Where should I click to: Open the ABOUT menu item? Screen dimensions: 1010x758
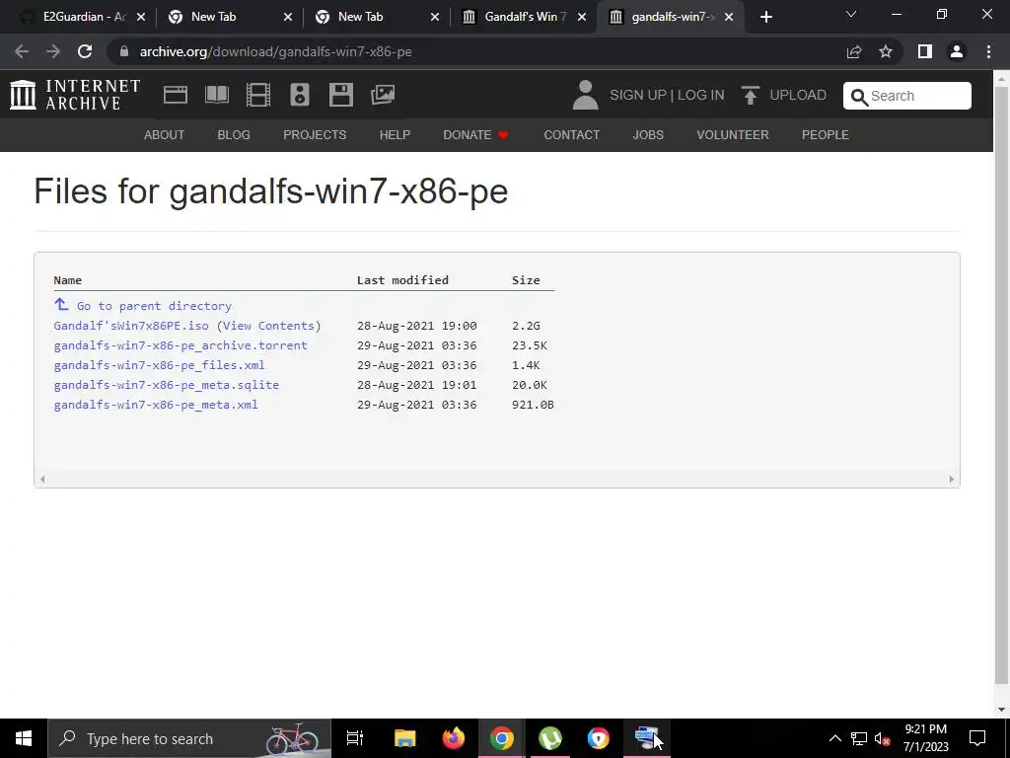165,134
